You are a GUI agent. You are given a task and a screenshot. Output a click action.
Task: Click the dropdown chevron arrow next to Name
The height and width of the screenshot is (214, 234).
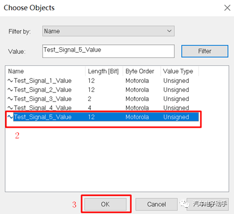169,31
